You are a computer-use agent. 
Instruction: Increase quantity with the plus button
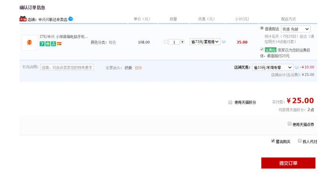click(x=182, y=42)
